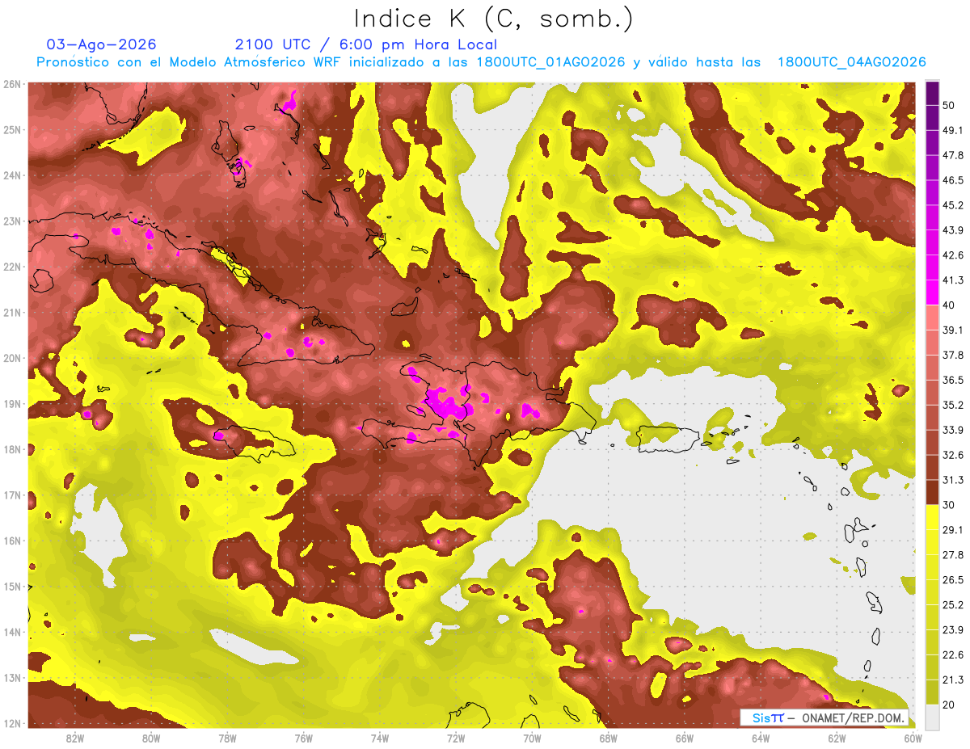Click the colorbar value "22.6"
The height and width of the screenshot is (749, 970).
point(953,654)
